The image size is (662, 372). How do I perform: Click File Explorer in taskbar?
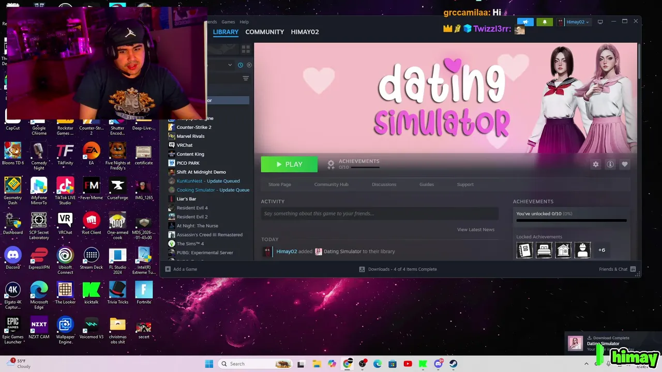[317, 364]
